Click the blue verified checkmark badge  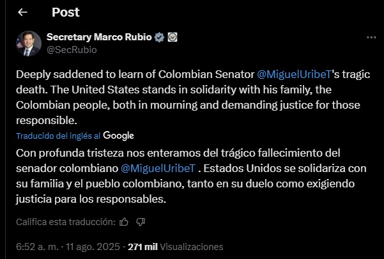click(x=159, y=37)
